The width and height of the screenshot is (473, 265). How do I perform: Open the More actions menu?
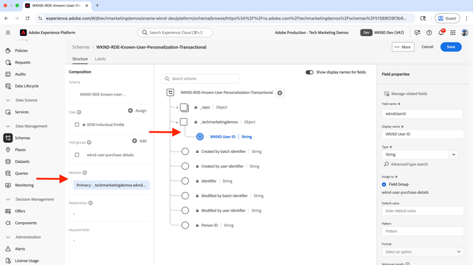[x=403, y=47]
